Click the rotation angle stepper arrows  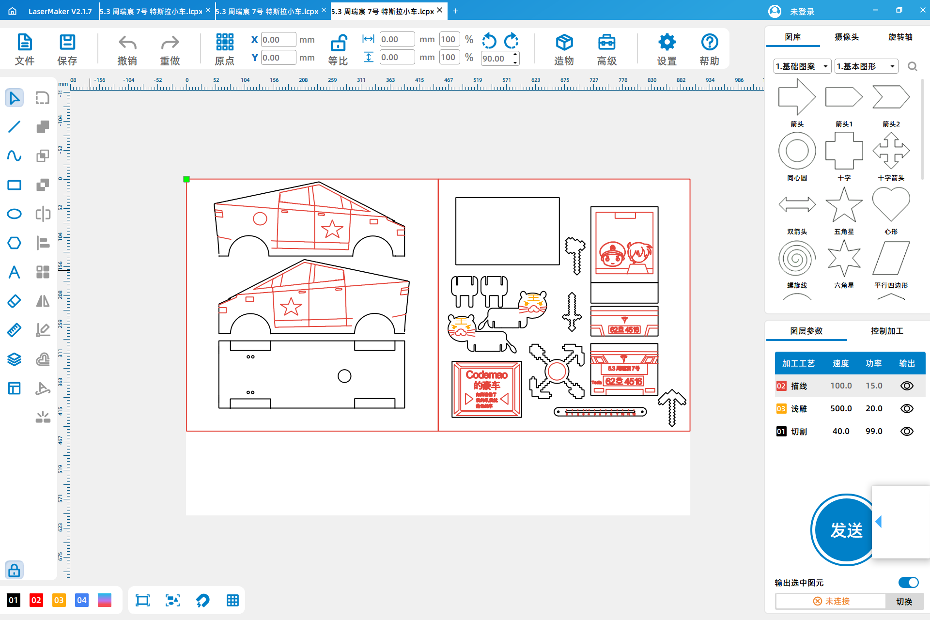[x=515, y=58]
